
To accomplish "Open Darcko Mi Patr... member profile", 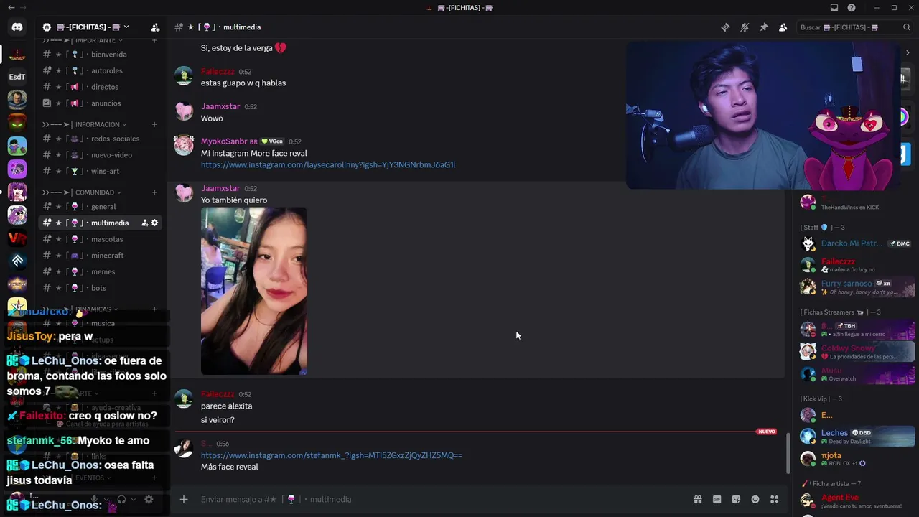I will (x=857, y=243).
